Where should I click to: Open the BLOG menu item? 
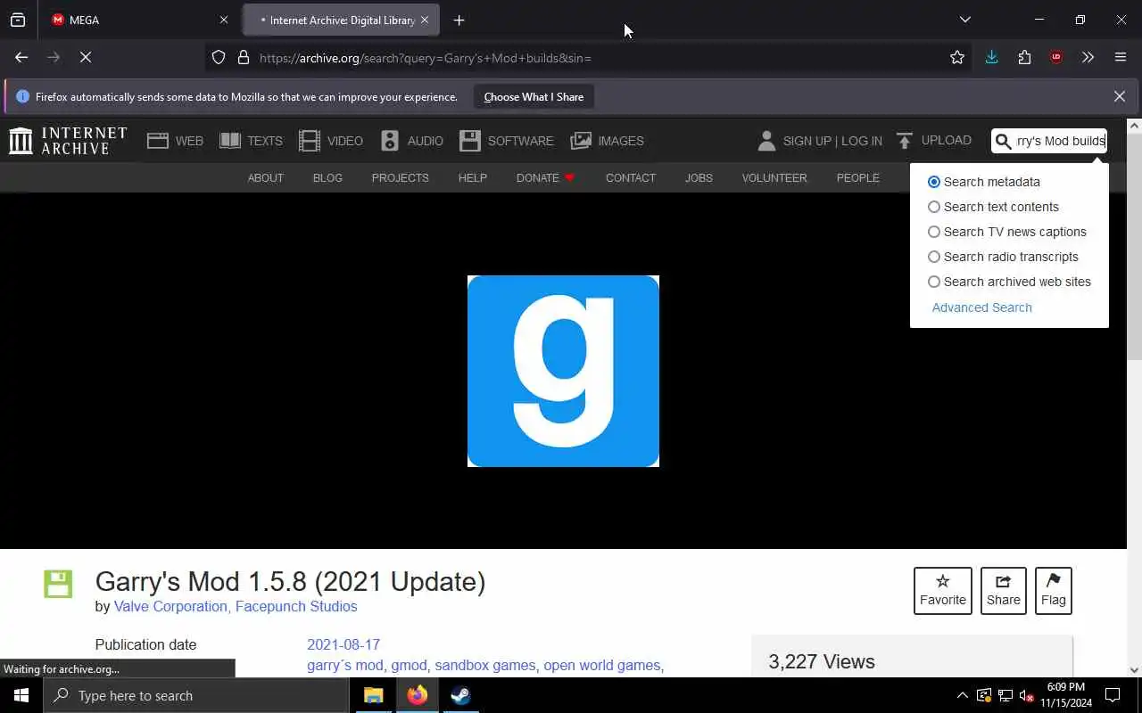coord(327,177)
